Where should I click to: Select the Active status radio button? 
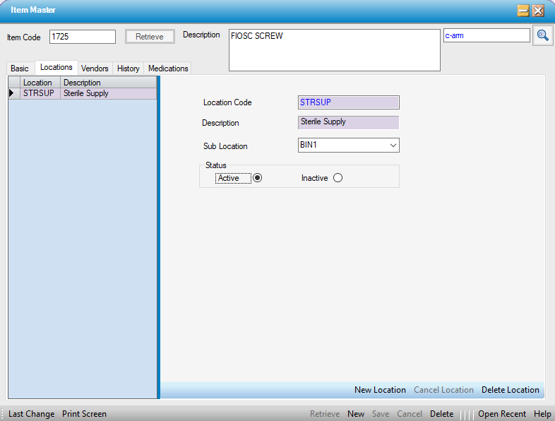pos(258,178)
